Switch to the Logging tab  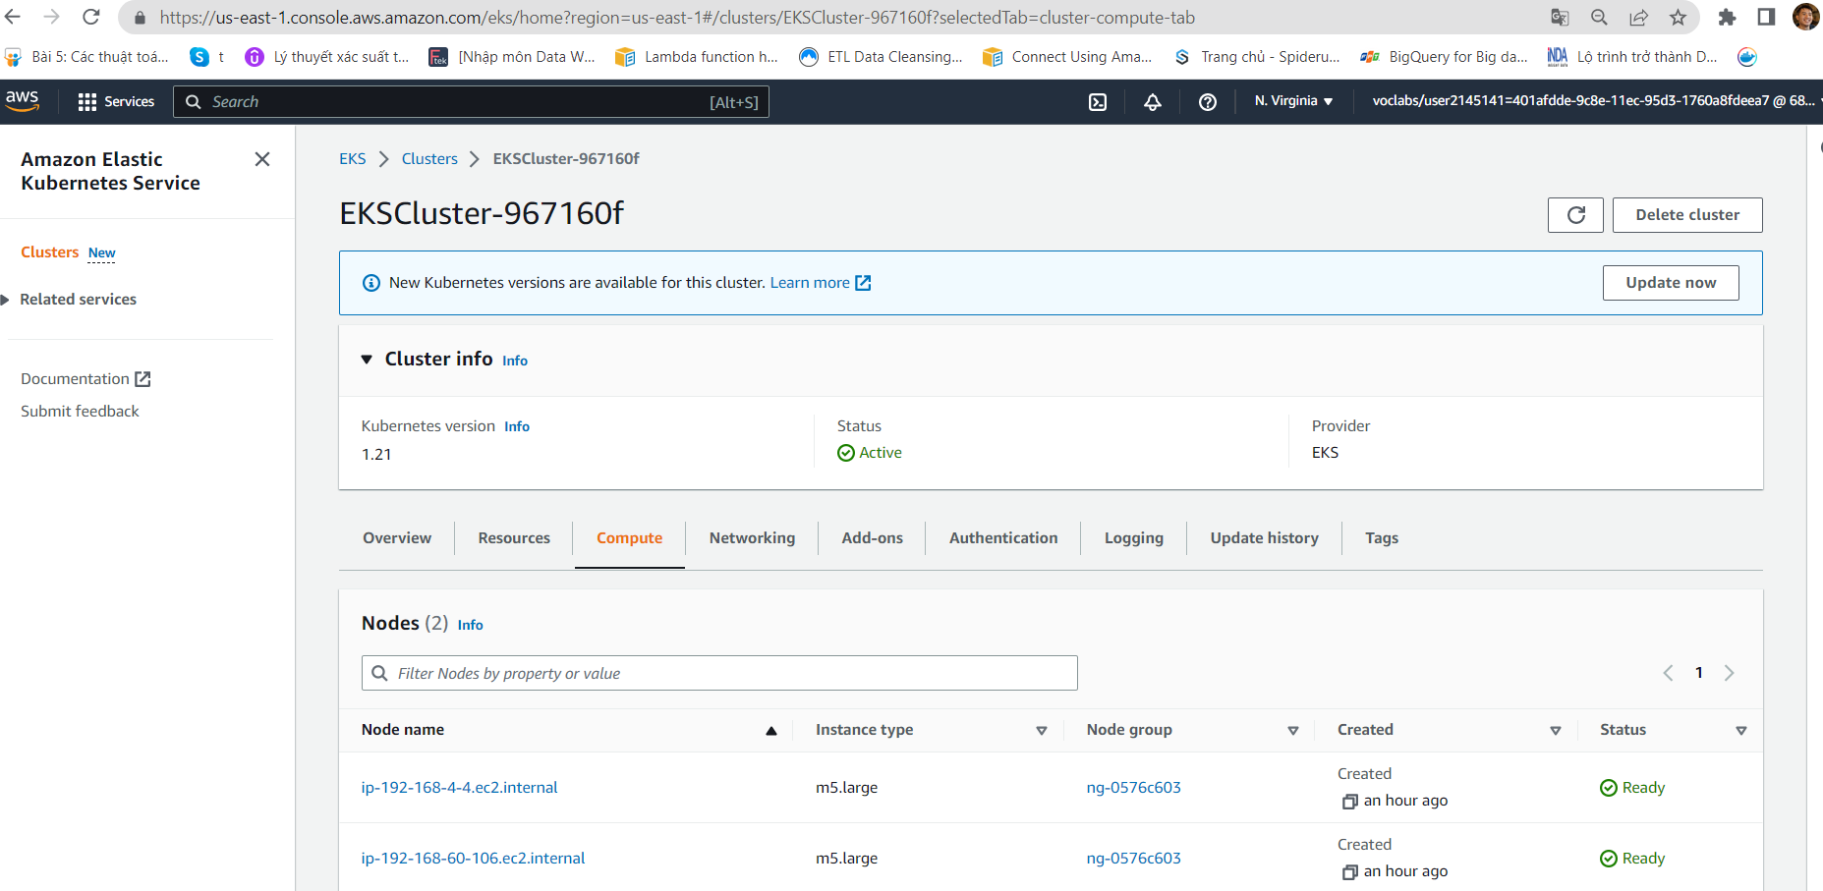pyautogui.click(x=1133, y=538)
